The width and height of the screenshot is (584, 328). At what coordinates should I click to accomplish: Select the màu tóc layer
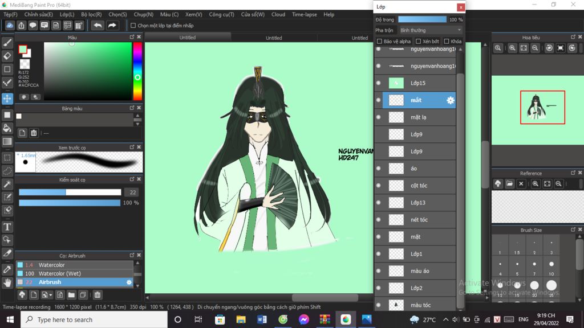pyautogui.click(x=415, y=305)
